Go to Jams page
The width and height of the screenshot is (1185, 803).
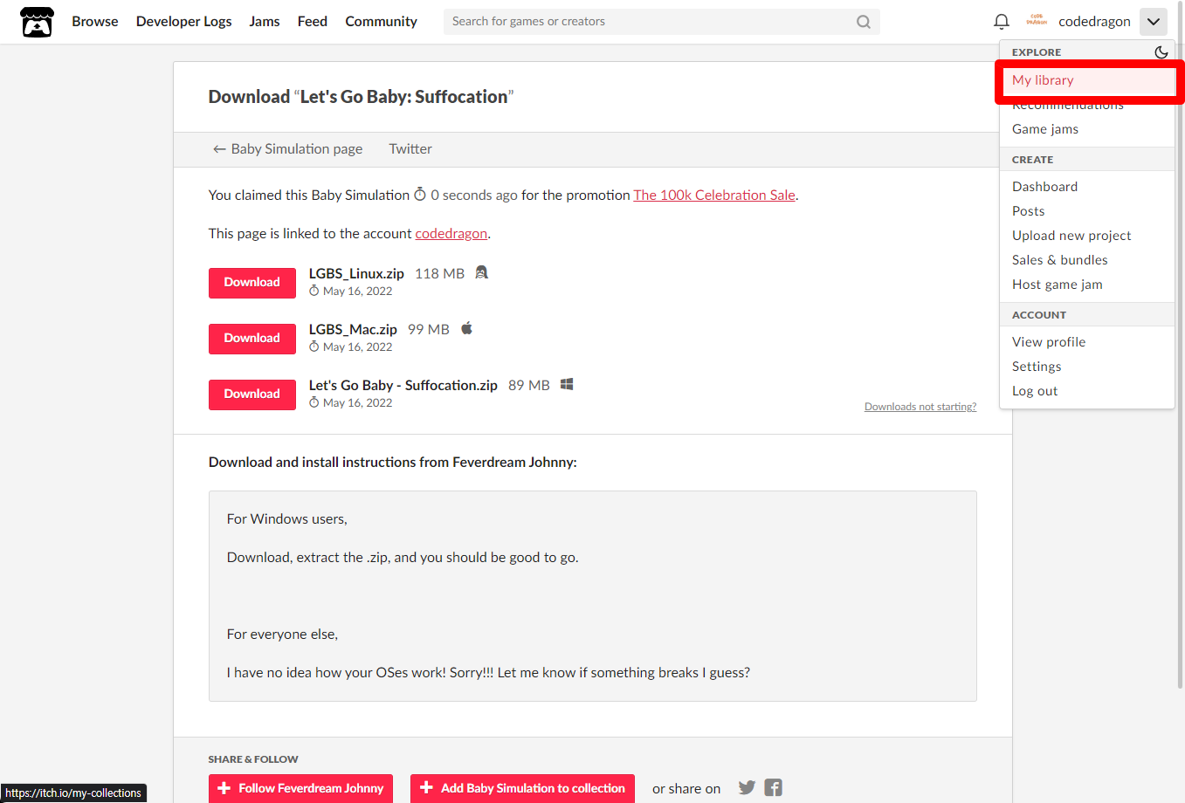(265, 22)
